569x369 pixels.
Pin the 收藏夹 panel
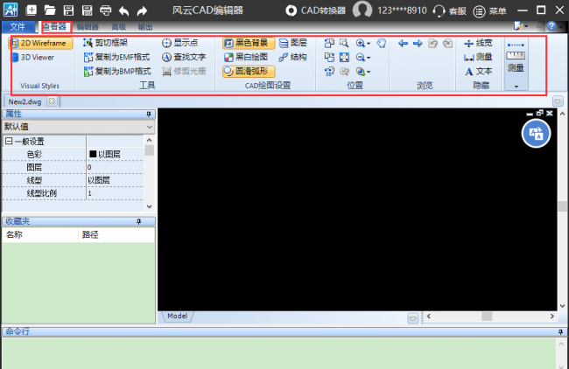pyautogui.click(x=138, y=221)
